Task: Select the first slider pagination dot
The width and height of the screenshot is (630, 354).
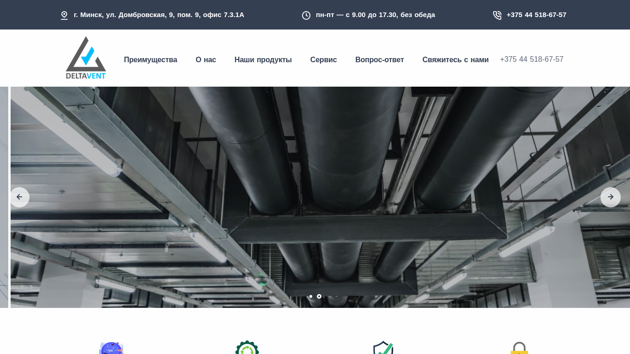Action: 311,296
